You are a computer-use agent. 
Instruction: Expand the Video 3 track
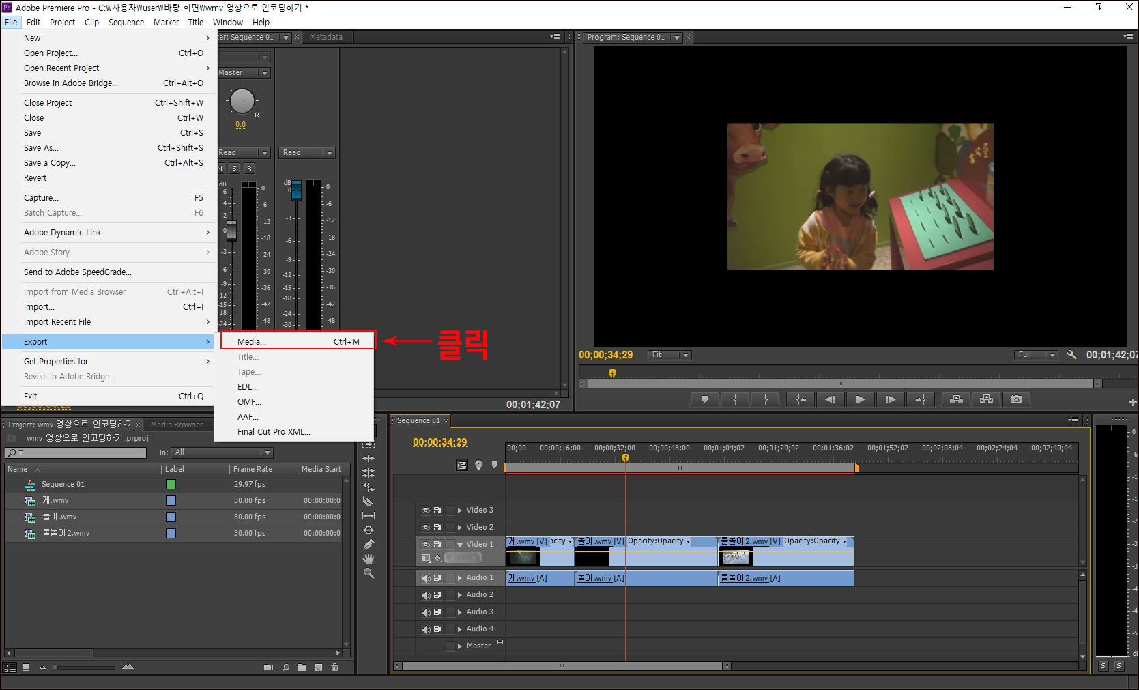(460, 511)
